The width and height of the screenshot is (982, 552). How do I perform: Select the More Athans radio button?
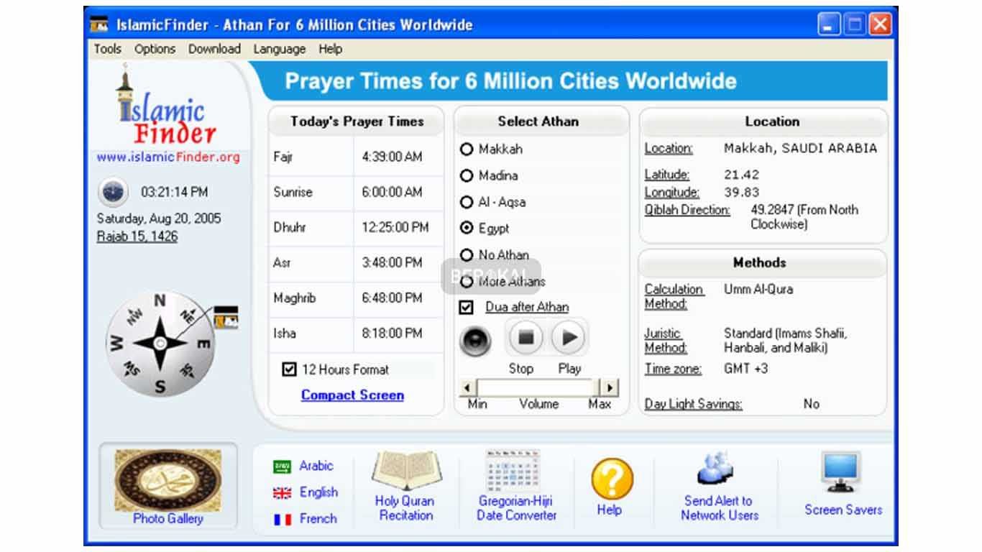click(467, 281)
